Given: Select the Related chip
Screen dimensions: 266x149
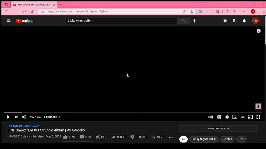Looking at the screenshot, I should [x=227, y=139].
